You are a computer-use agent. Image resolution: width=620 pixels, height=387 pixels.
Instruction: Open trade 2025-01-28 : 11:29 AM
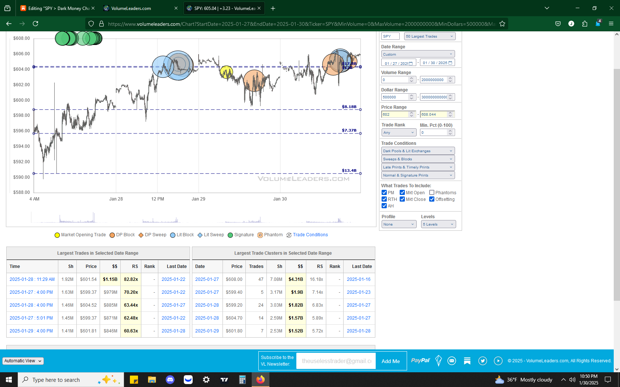32,279
